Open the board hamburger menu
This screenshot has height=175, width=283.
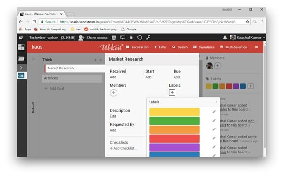click(x=256, y=47)
